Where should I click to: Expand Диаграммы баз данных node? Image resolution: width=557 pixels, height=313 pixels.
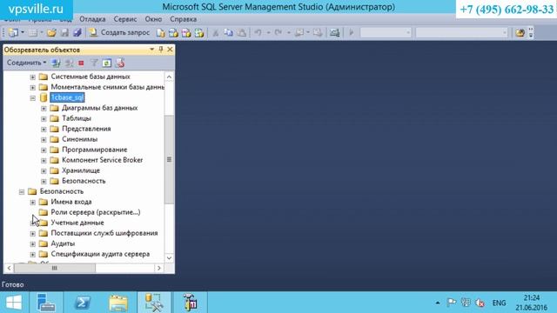point(44,108)
